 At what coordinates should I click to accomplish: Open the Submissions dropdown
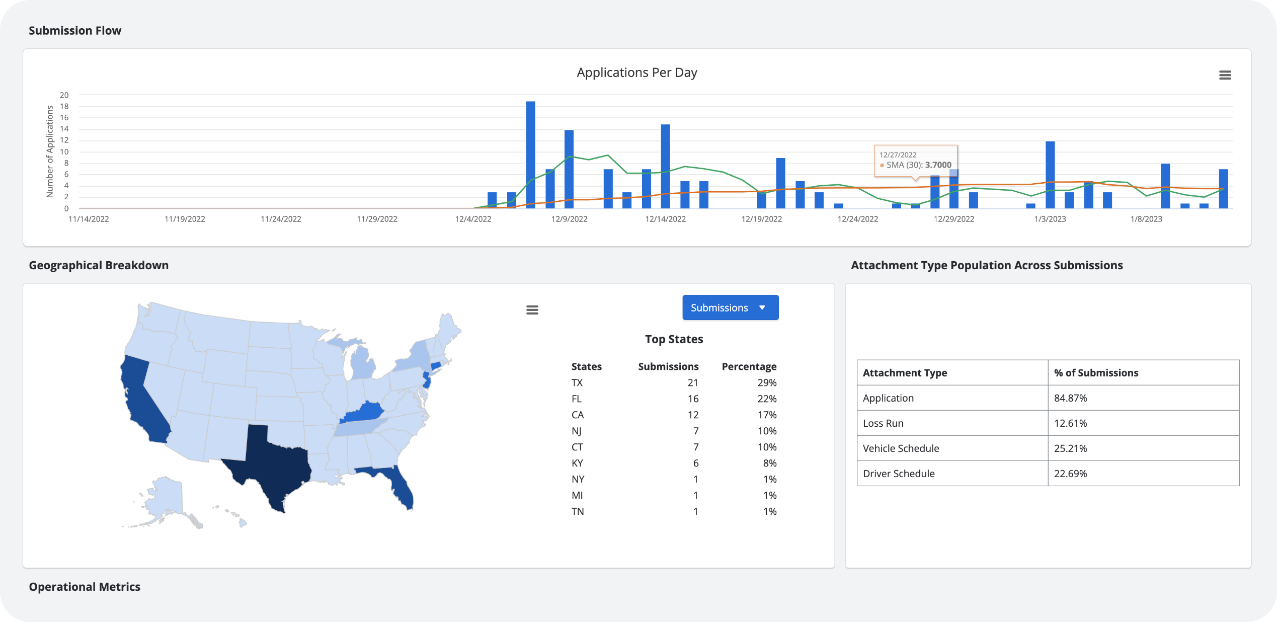[730, 307]
